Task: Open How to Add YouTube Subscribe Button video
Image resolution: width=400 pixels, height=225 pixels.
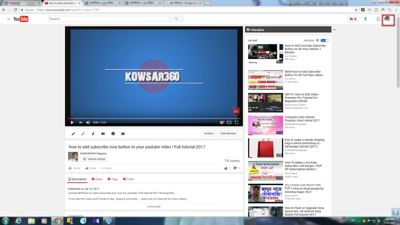Action: [x=305, y=49]
